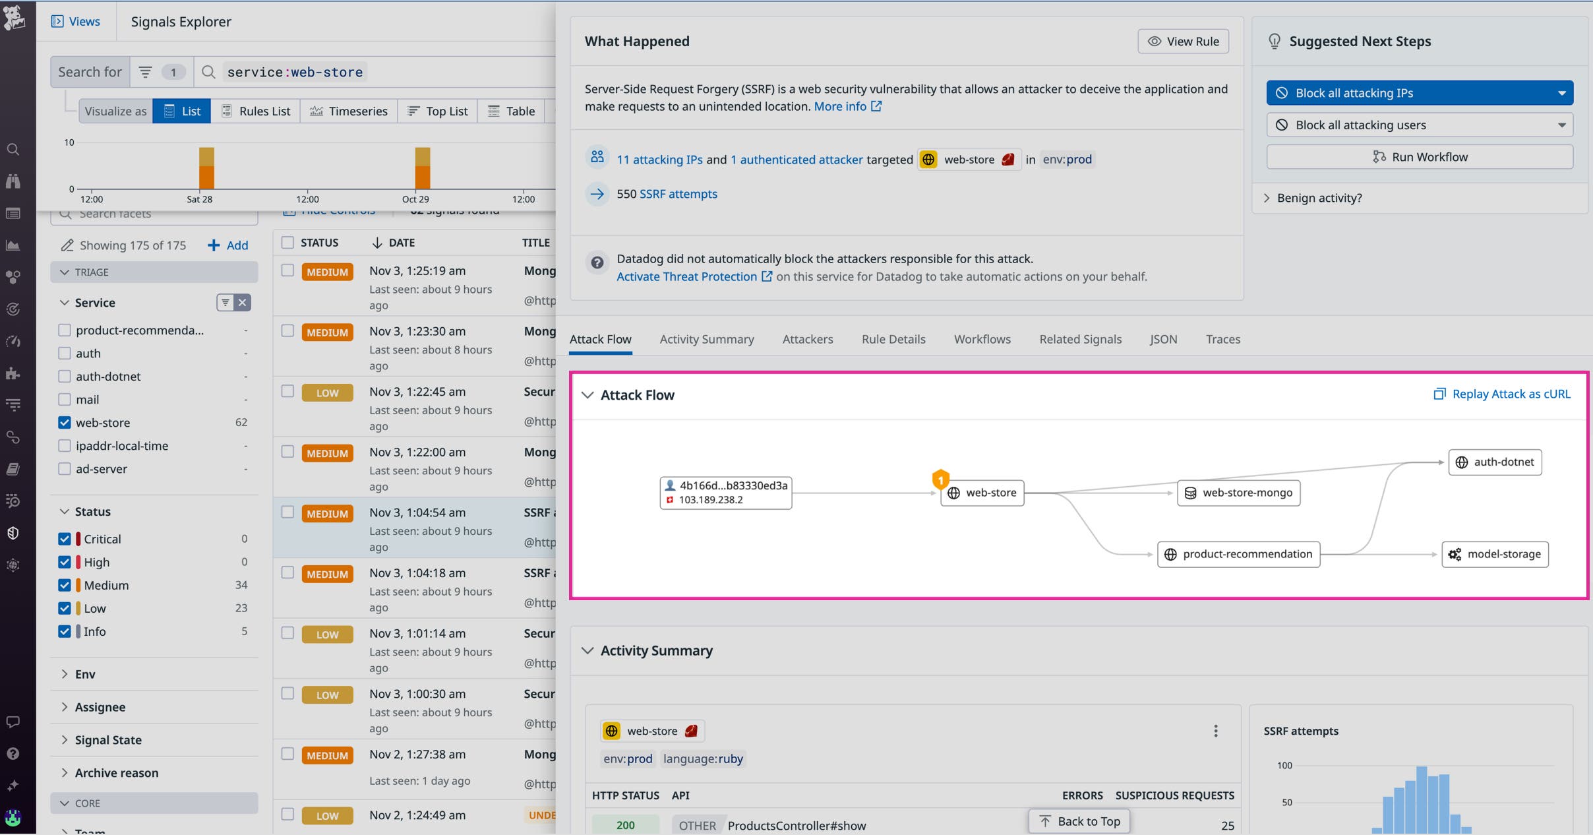Check the auth-dotnet service checkbox
1593x835 pixels.
65,377
